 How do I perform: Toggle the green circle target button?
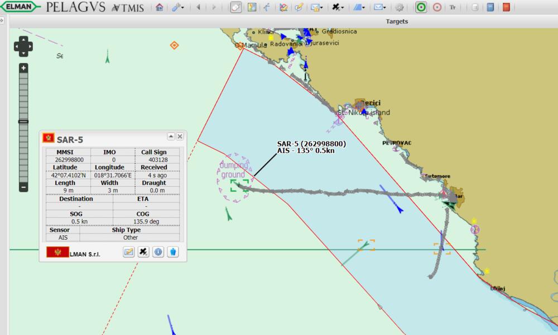click(421, 7)
